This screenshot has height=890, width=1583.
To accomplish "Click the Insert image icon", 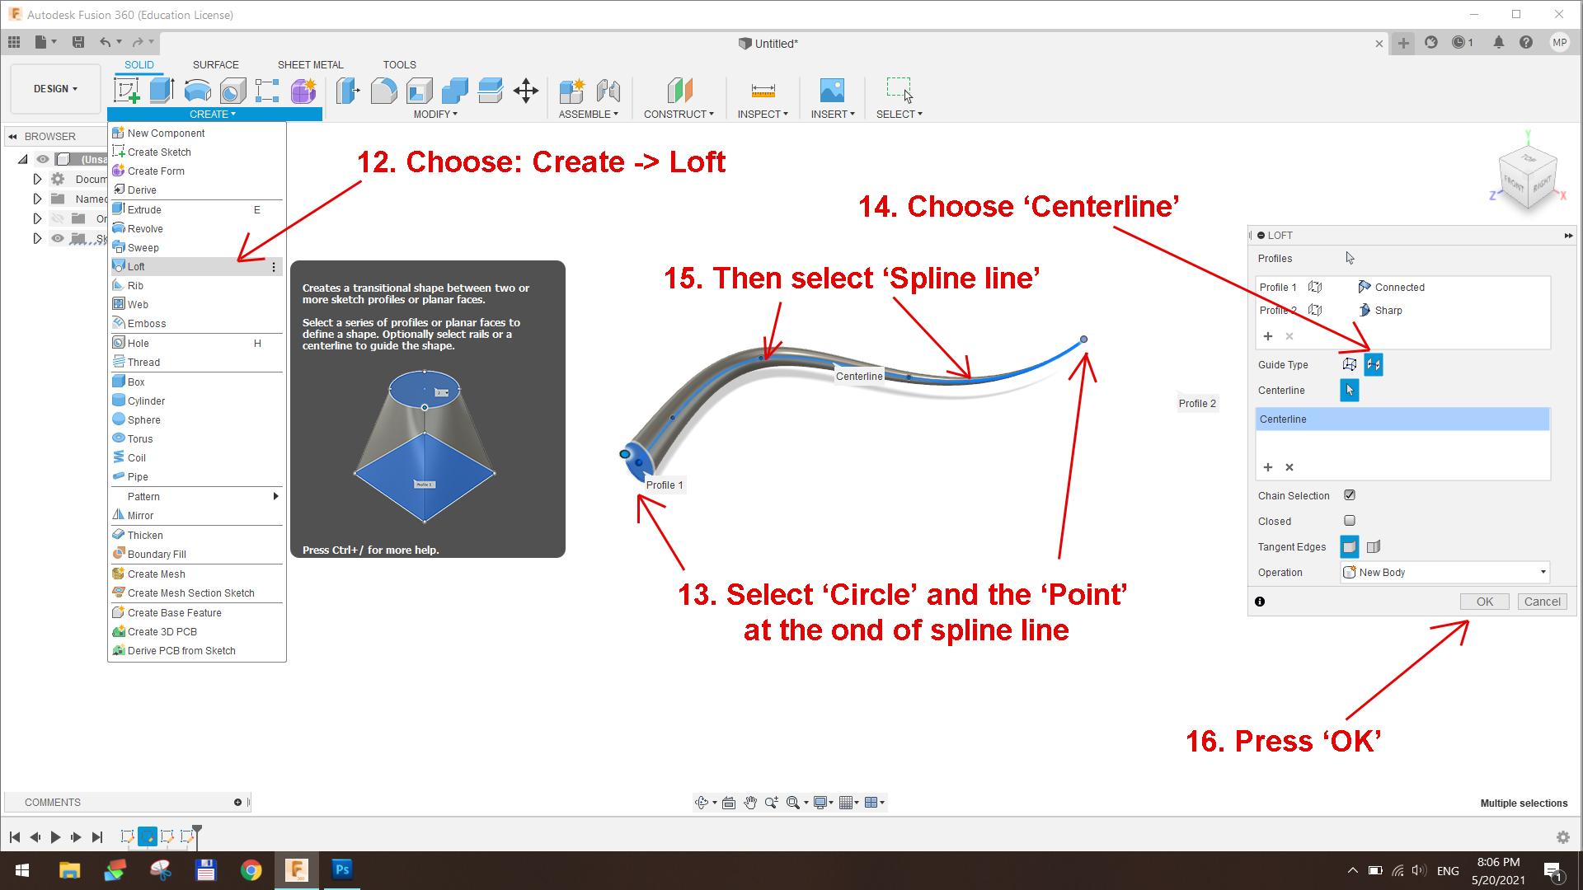I will (x=832, y=90).
